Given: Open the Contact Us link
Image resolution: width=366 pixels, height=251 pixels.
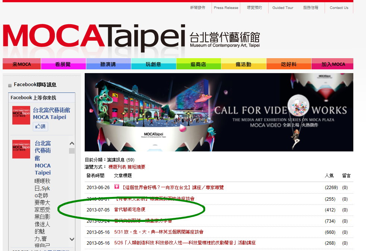Looking at the screenshot, I should point(339,8).
